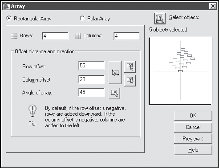Select the Polar Array radio button

click(x=82, y=18)
